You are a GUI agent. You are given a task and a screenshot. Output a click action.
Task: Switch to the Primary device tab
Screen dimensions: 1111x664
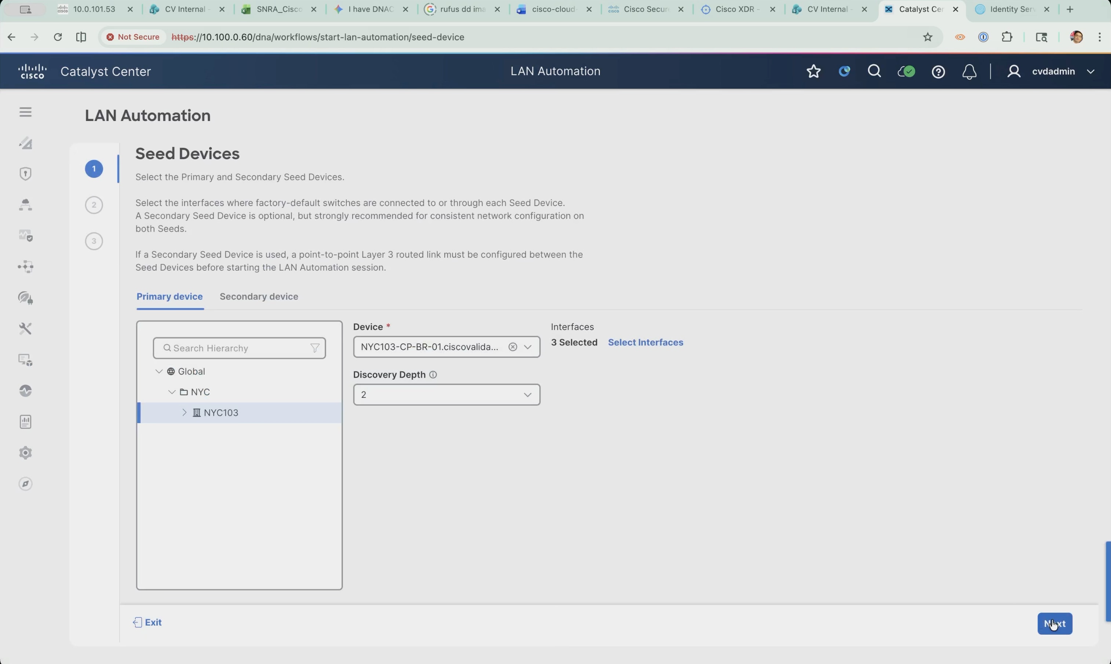tap(170, 297)
